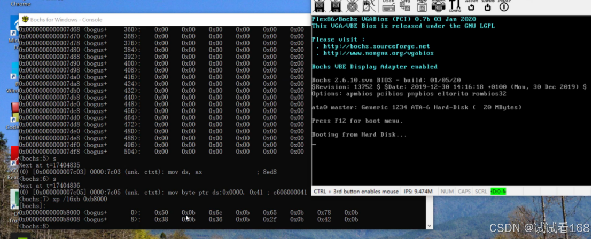Click the Suspend icon in Bochs toolbar
The width and height of the screenshot is (592, 239).
coord(488,5)
